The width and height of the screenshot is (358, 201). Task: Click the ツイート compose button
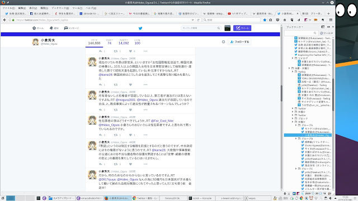pos(242,28)
